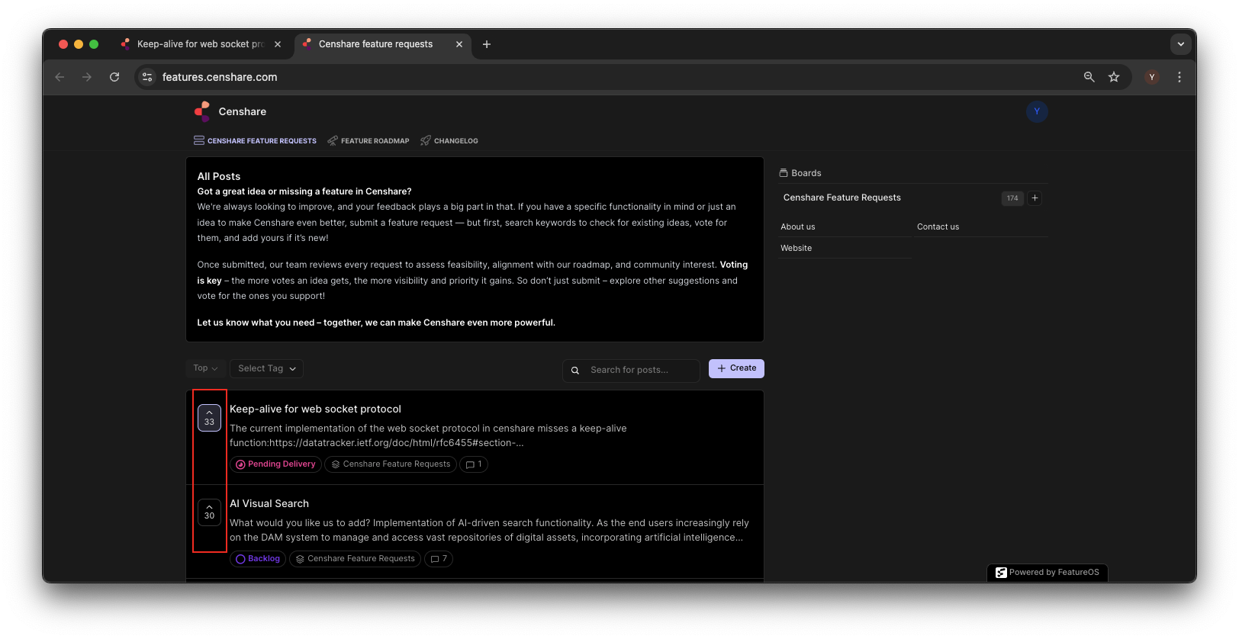Open comments on AI Visual Search post

point(439,559)
